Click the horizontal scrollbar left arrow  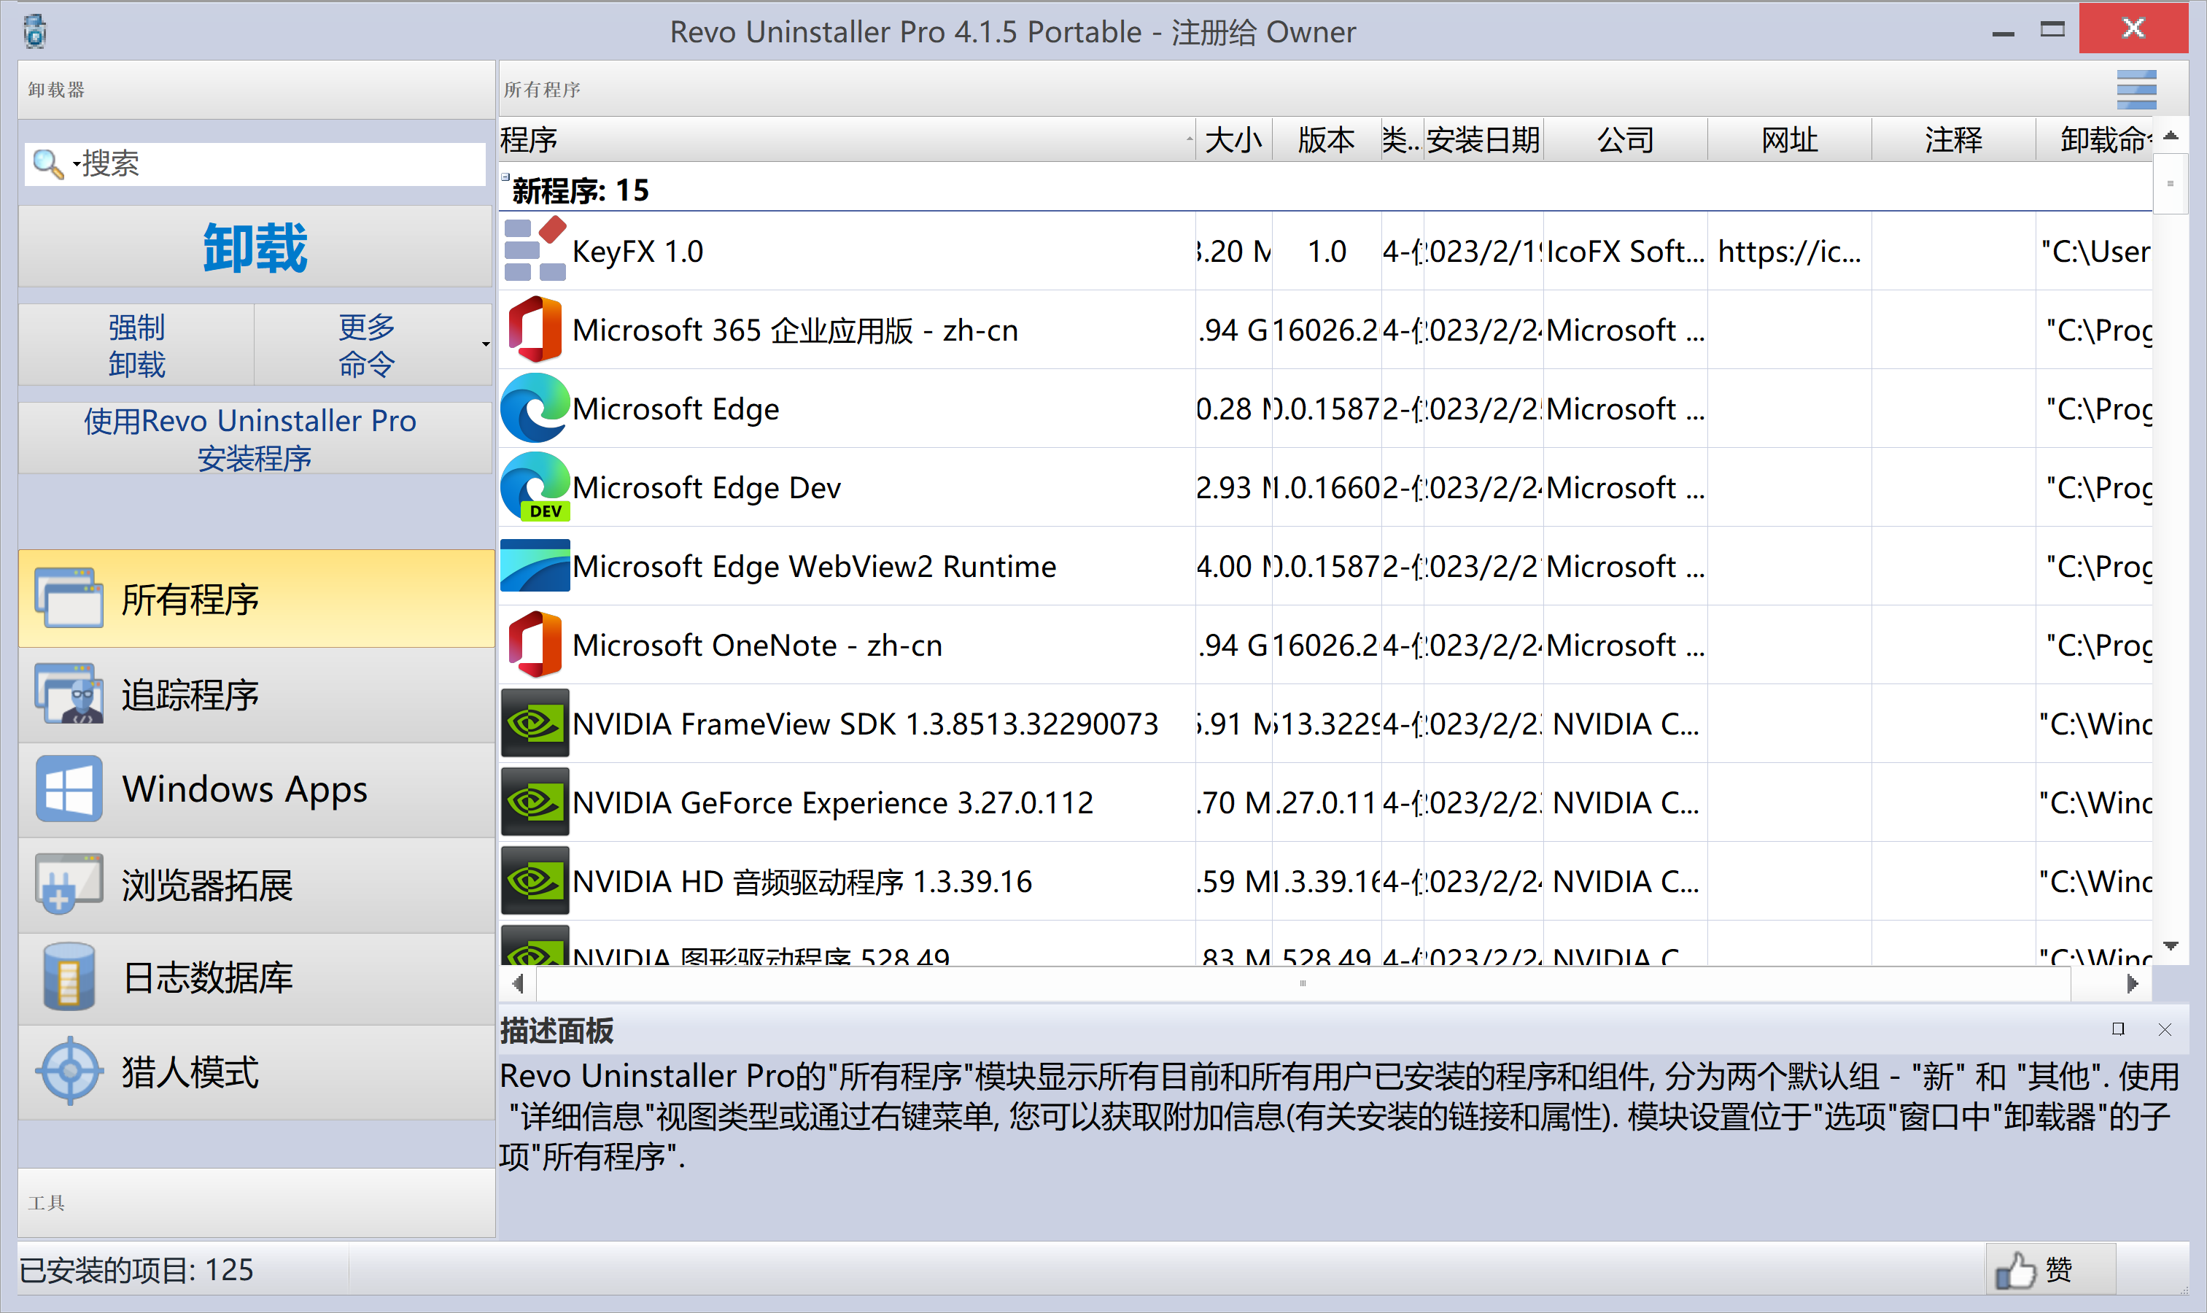click(519, 983)
